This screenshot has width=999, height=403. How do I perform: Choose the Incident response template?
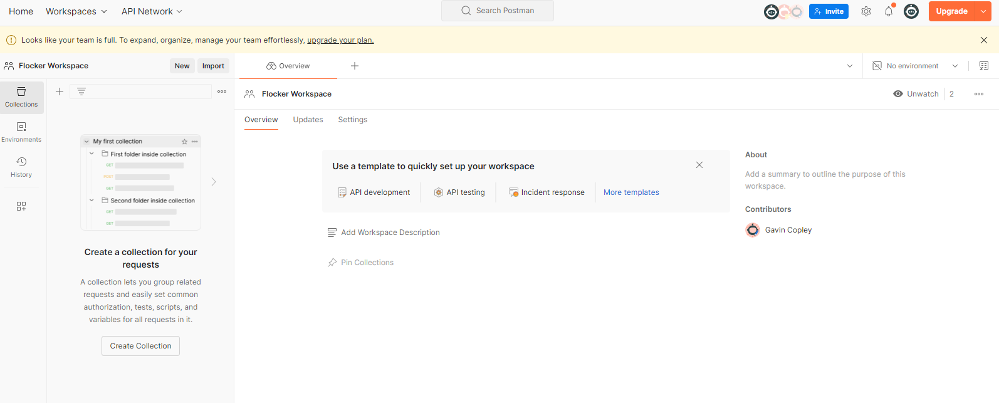tap(547, 192)
